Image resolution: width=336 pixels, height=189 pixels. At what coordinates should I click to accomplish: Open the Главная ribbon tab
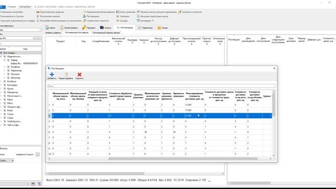12,7
